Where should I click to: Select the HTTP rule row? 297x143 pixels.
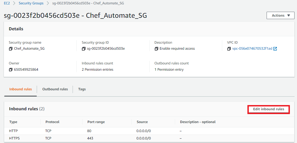pyautogui.click(x=13, y=131)
